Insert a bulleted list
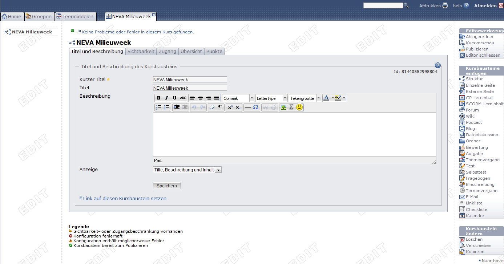This screenshot has height=264, width=504. (x=158, y=107)
